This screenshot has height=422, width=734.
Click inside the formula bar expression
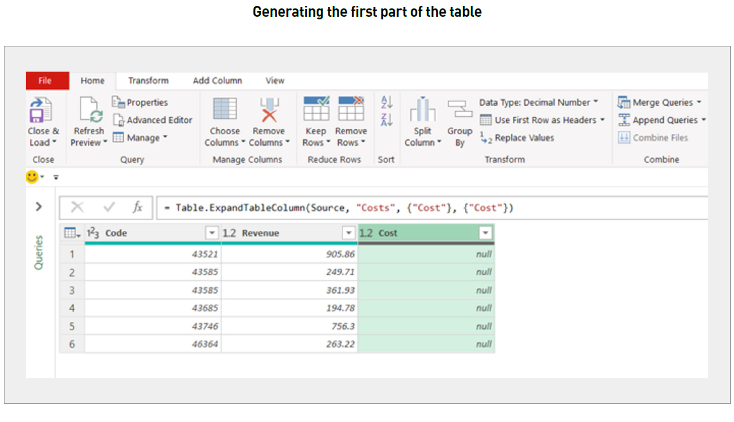click(322, 207)
